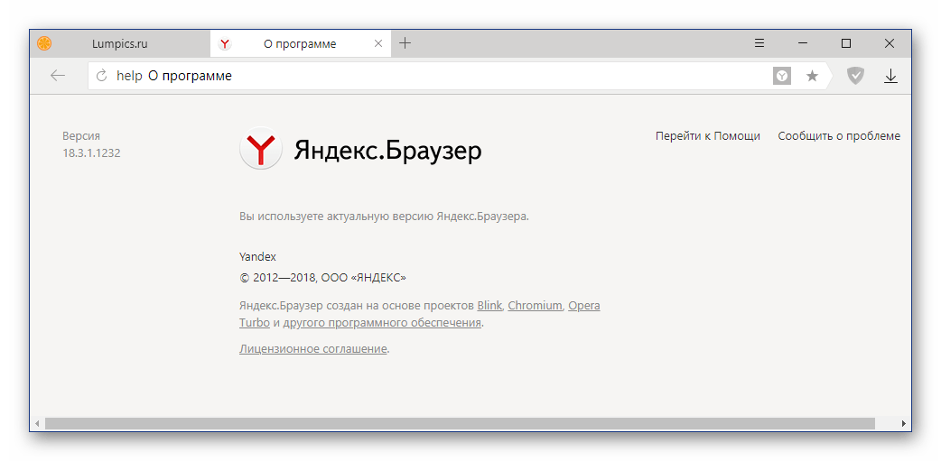Click the horizontal scrollbar thumb
Viewport: 941px width, 461px height.
click(460, 424)
